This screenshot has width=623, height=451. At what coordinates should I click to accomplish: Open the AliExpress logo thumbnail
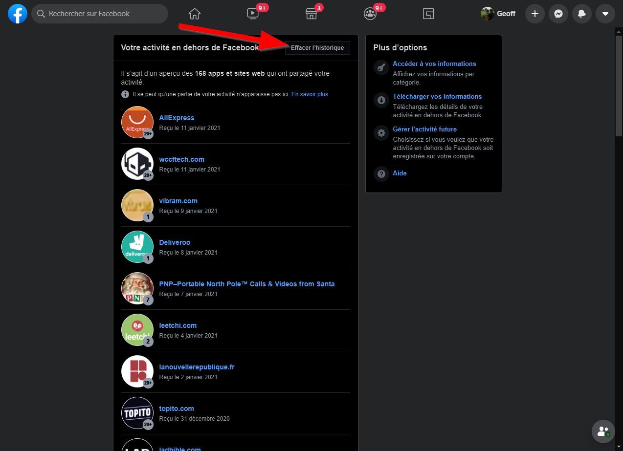pos(137,122)
